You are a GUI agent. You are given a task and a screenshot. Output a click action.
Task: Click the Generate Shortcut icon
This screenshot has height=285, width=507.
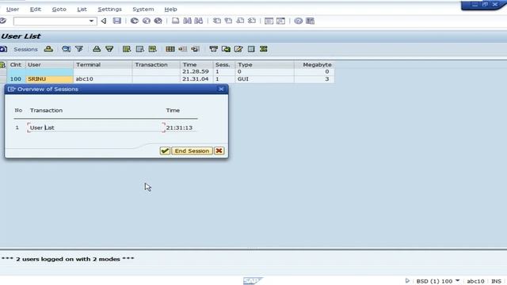pos(280,21)
